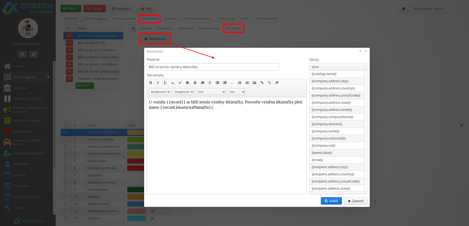Screen dimensions: 469x226
Task: Click color swatch for Whistleblowing form row
Action: point(136,211)
